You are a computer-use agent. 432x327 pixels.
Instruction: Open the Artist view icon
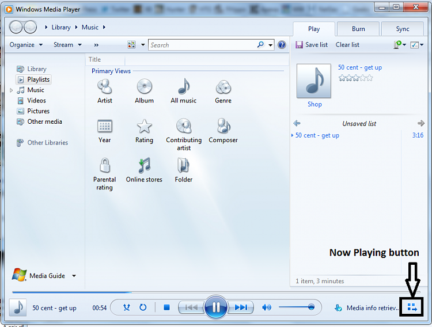pos(105,86)
